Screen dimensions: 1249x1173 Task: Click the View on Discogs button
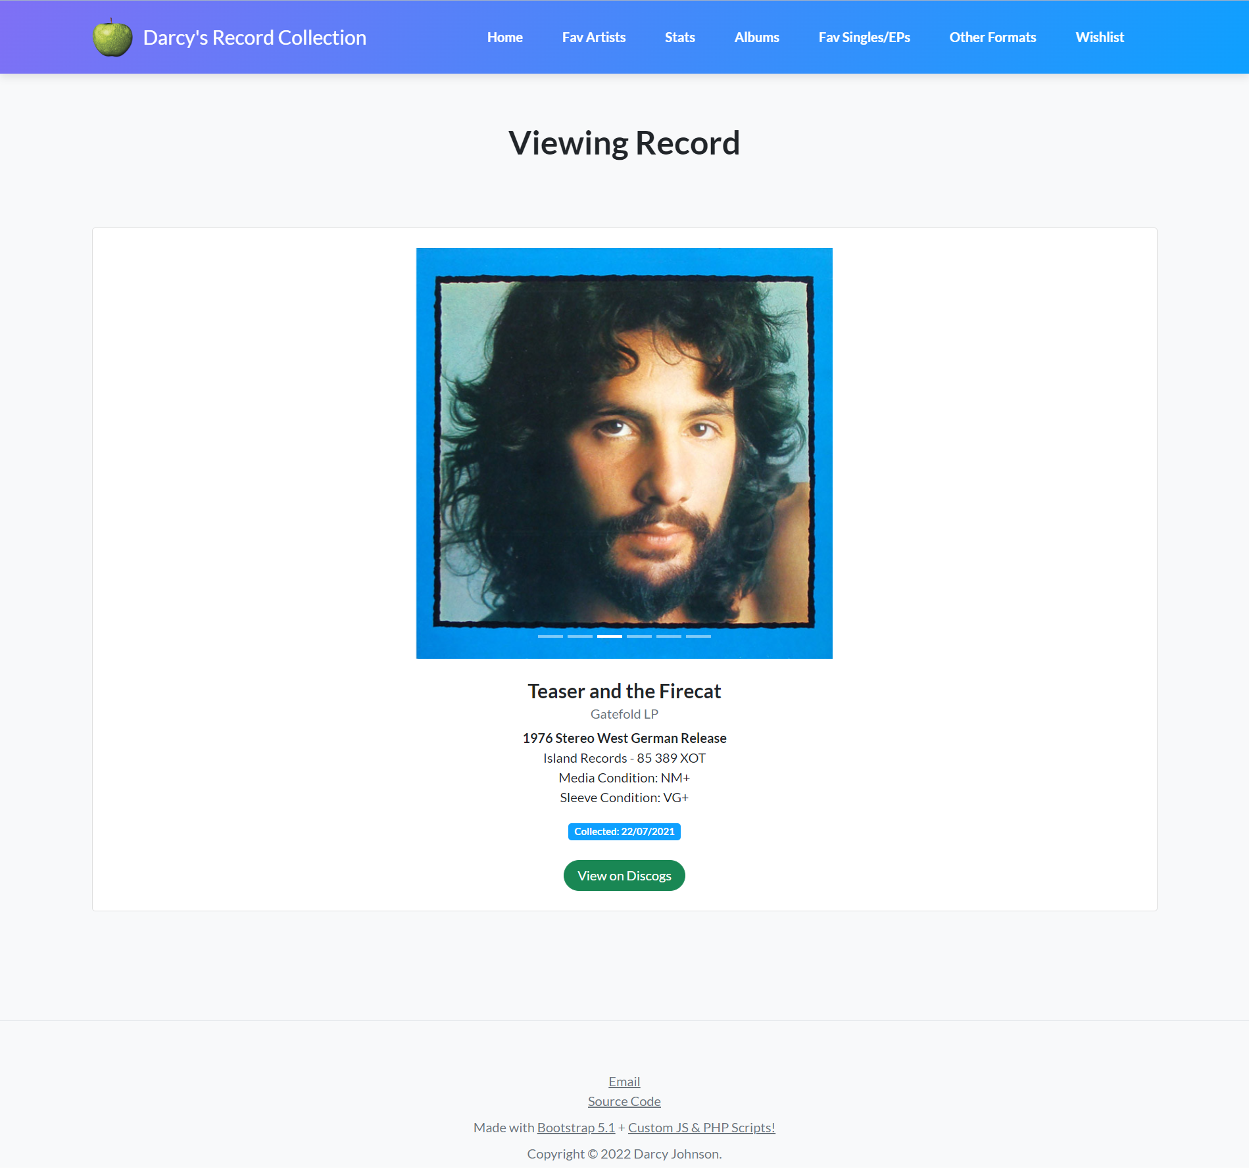(x=624, y=876)
